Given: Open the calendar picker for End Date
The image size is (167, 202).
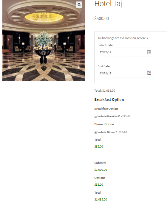Looking at the screenshot, I should (149, 73).
